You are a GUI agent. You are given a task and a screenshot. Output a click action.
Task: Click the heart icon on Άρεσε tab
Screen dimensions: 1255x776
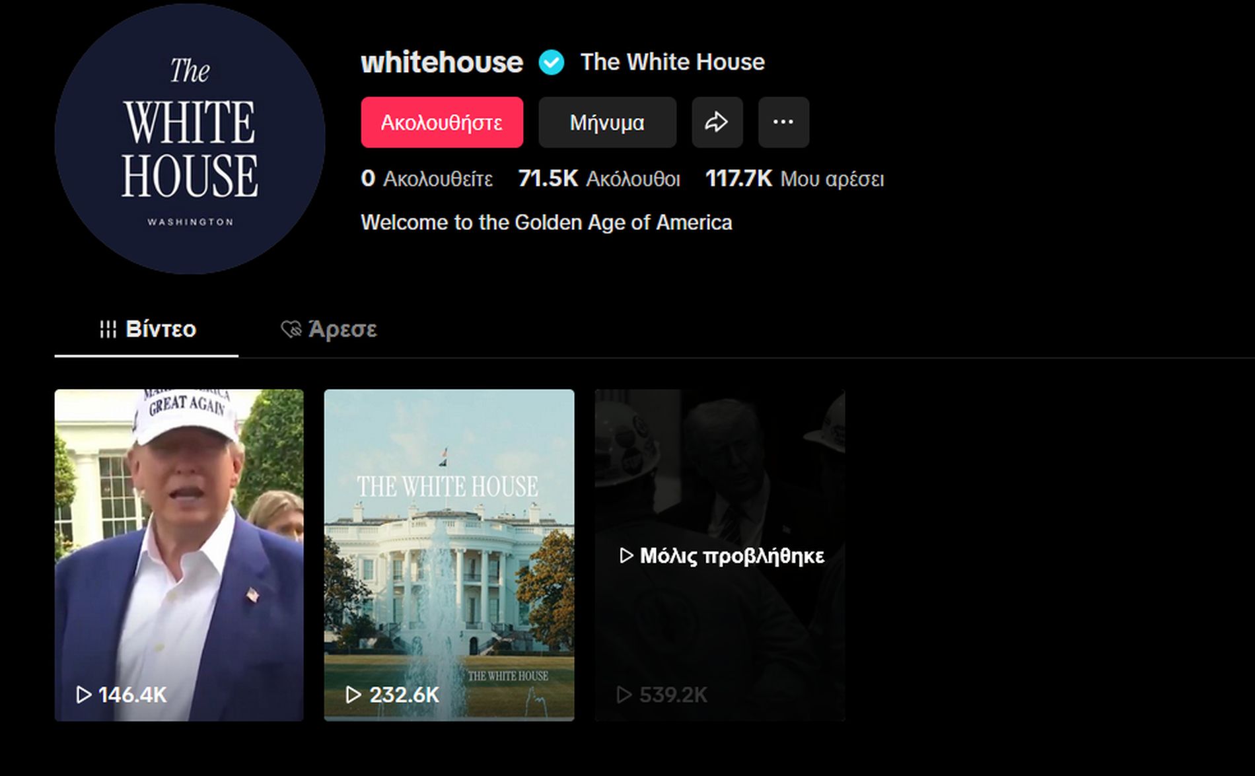pyautogui.click(x=291, y=329)
